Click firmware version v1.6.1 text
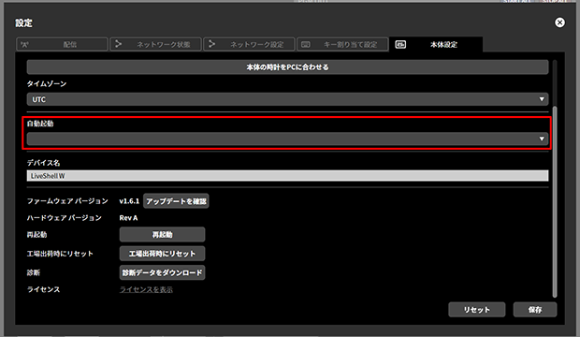Viewport: 580px width, 337px height. pyautogui.click(x=129, y=201)
